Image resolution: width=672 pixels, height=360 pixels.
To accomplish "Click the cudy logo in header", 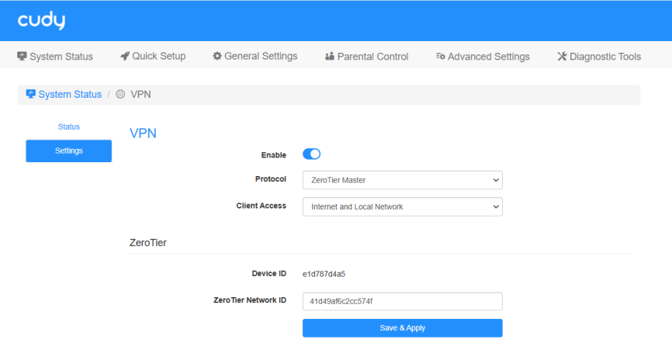I will coord(41,21).
